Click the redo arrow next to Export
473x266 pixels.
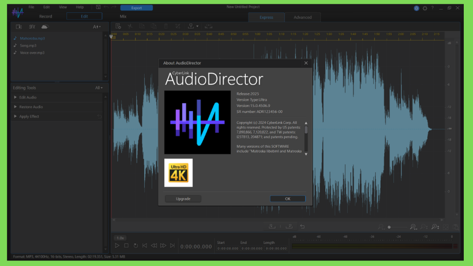click(114, 7)
